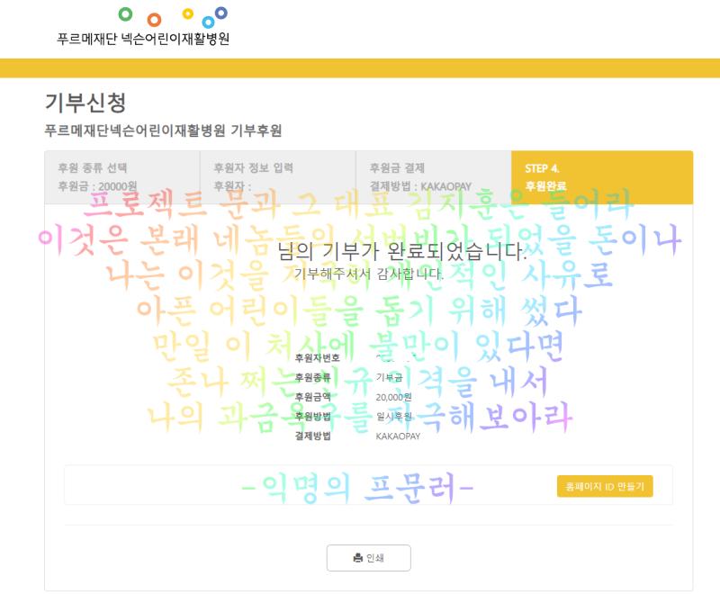The width and height of the screenshot is (720, 594).
Task: Click the printer icon in 인쇄 button
Action: [x=358, y=558]
